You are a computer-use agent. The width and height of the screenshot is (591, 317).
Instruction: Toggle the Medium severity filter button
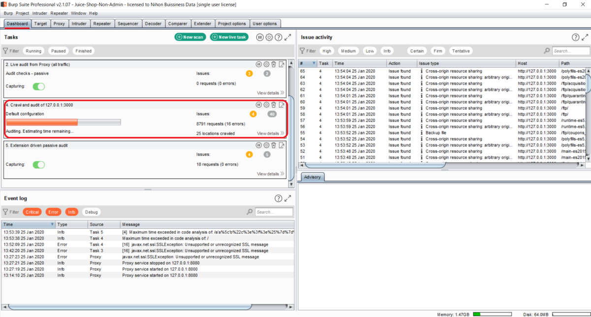[x=348, y=51]
